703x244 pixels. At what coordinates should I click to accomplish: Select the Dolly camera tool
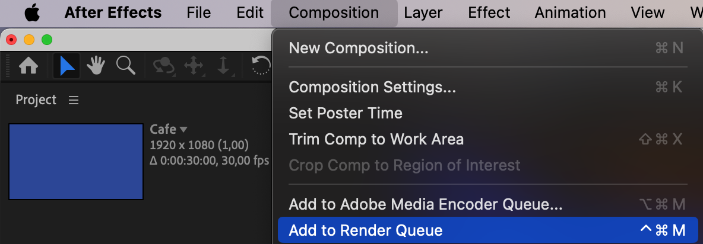pyautogui.click(x=223, y=66)
